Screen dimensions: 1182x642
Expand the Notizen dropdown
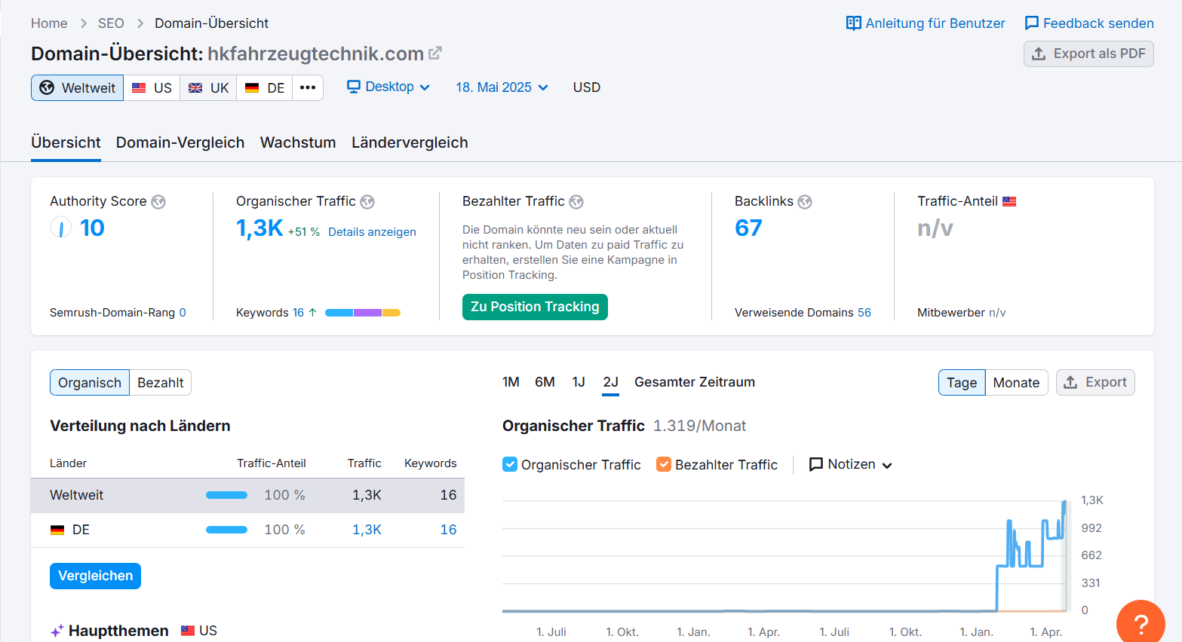(x=850, y=464)
